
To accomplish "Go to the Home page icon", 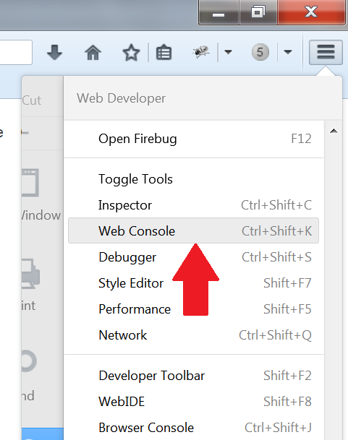I will click(x=93, y=52).
